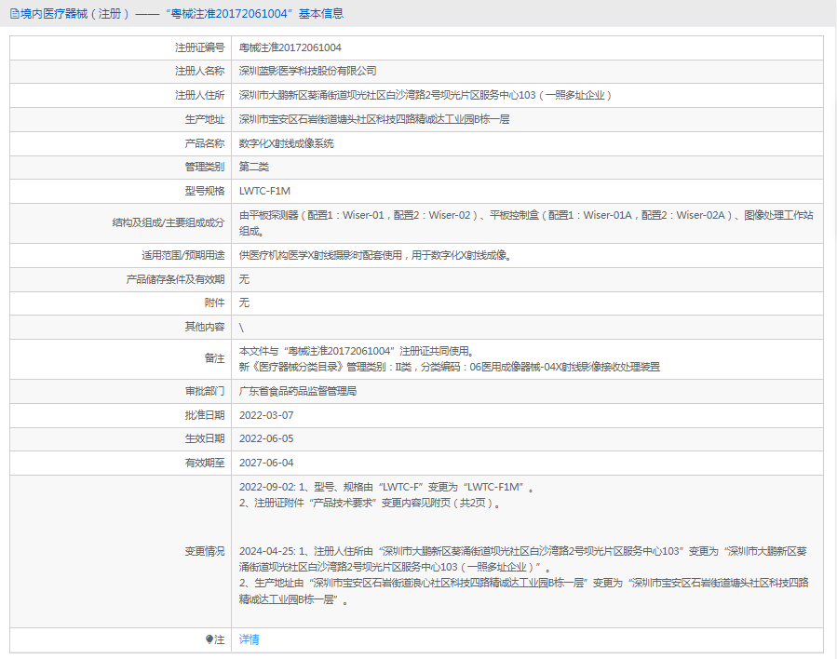Click the 生效日期 label
Viewport: 837px width, 659px height.
click(205, 438)
